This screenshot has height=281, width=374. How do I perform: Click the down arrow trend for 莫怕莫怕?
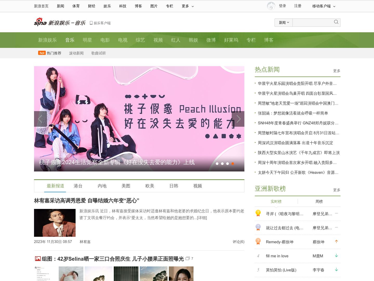pyautogui.click(x=336, y=270)
